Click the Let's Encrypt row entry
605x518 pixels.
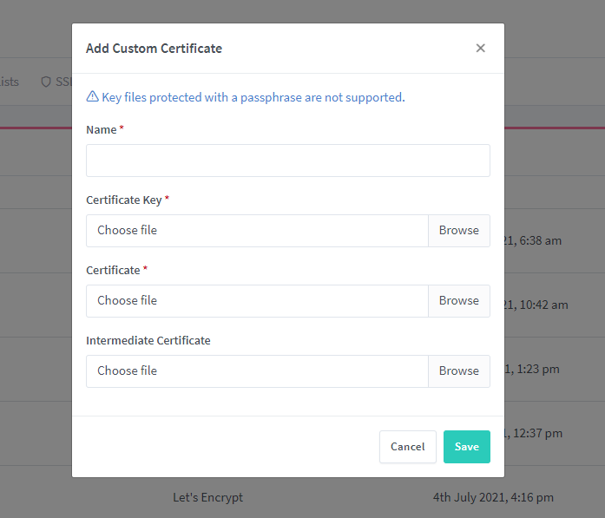tap(207, 497)
